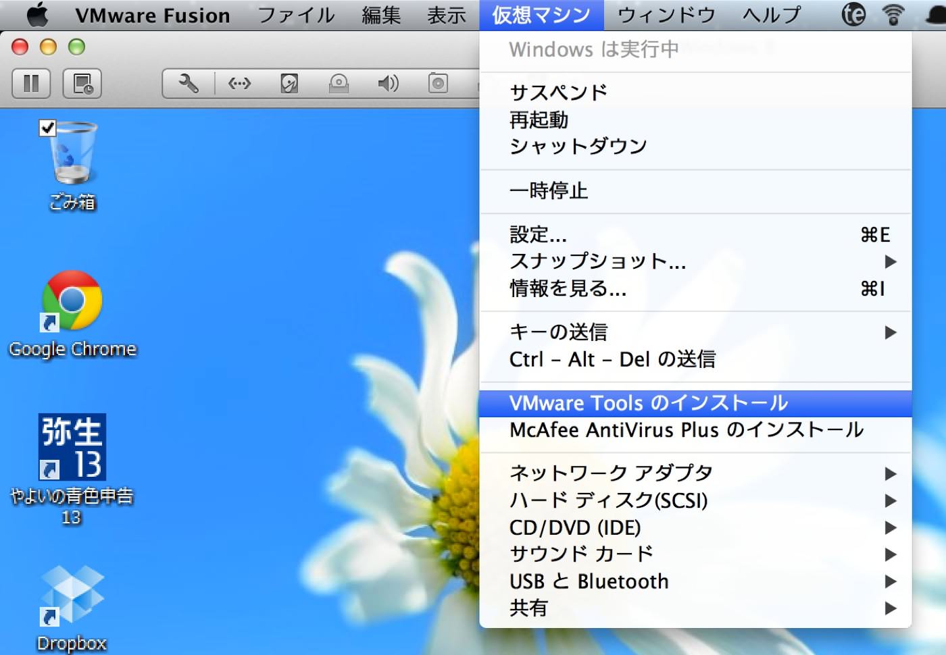Open the ヘルプ menu

pyautogui.click(x=771, y=15)
